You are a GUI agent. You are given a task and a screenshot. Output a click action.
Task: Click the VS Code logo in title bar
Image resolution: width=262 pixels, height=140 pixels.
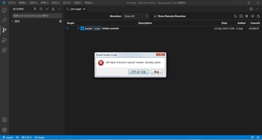[3, 3]
